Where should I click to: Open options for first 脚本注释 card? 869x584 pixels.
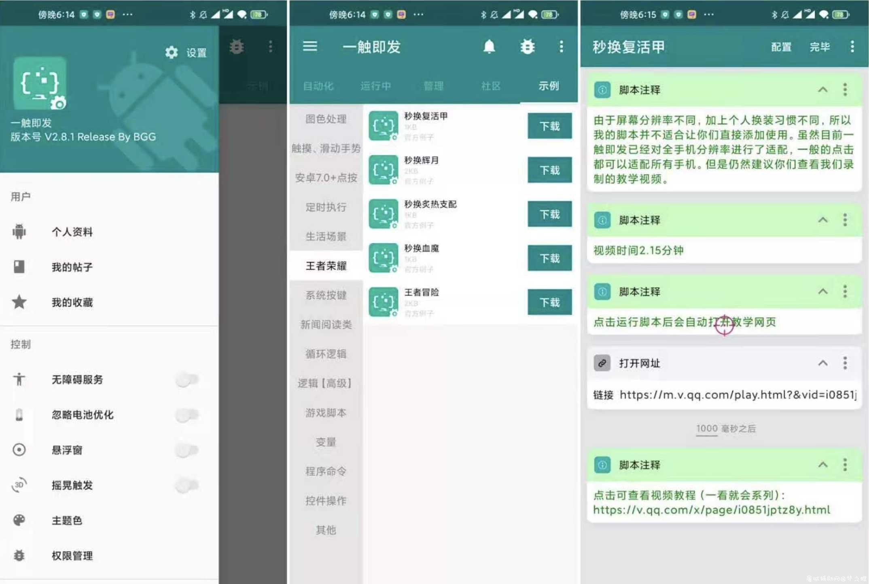click(x=845, y=90)
